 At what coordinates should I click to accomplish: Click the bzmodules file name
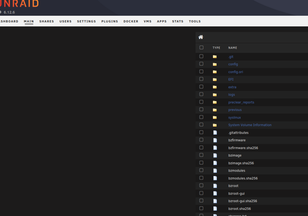coord(237,171)
